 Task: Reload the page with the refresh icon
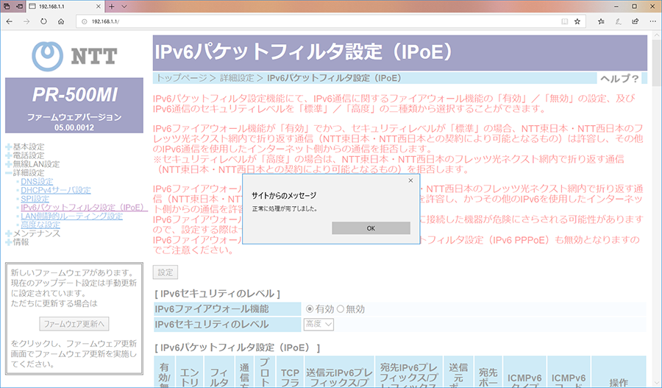coord(43,21)
